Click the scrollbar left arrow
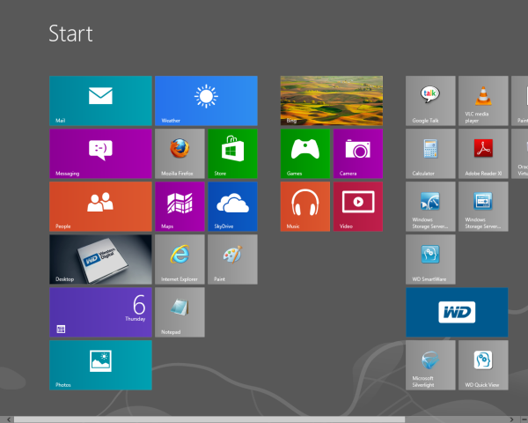This screenshot has height=423, width=528. click(9, 419)
